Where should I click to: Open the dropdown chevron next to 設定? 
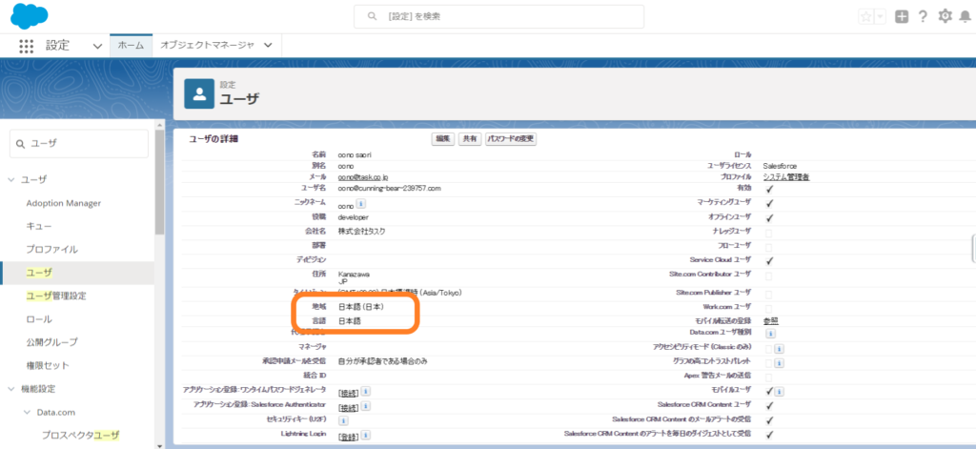click(97, 46)
